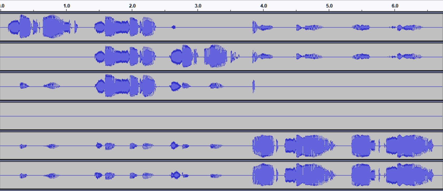Click the 1.0 mark on the timeline ruler

[x=67, y=6]
